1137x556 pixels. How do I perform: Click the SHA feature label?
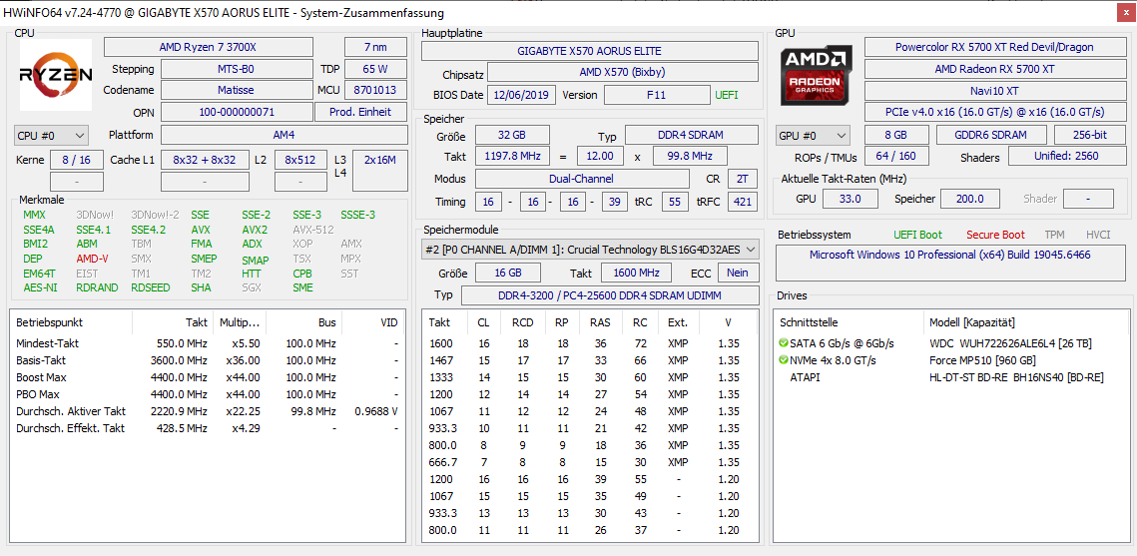(201, 287)
